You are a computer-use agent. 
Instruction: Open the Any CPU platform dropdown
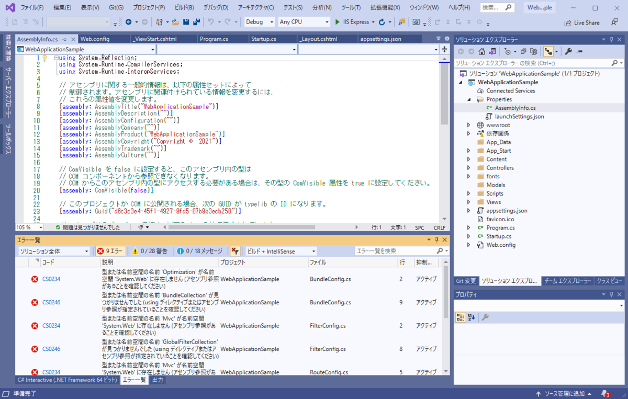(304, 22)
